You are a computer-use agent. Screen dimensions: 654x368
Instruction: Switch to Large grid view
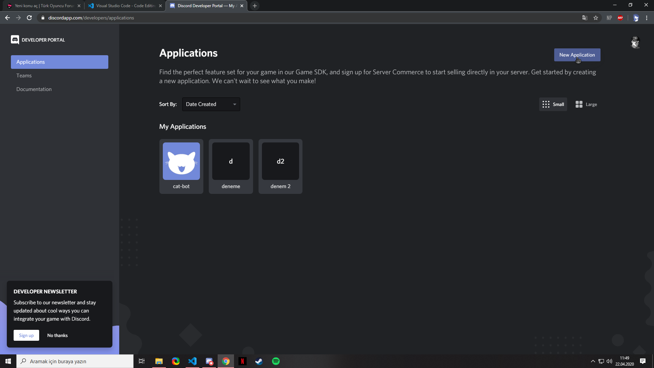point(586,104)
